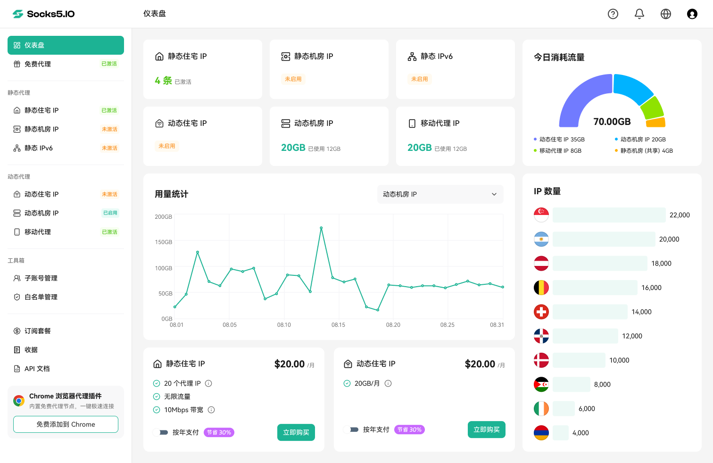Open 静态住宅 IP in sidebar

click(66, 110)
